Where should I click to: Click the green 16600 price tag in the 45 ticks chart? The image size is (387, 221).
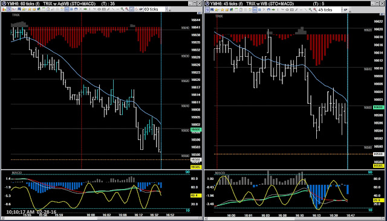coord(378,107)
